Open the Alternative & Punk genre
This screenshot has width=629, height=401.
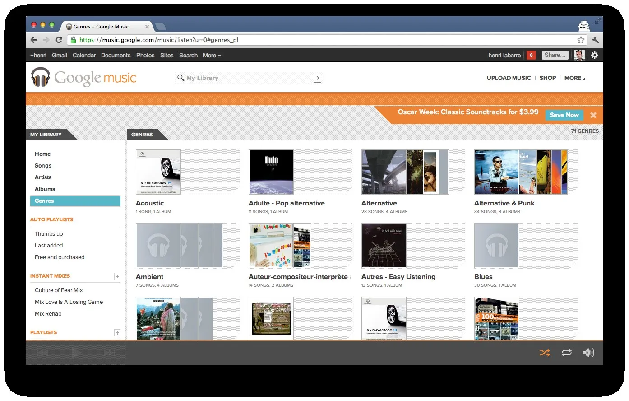504,203
